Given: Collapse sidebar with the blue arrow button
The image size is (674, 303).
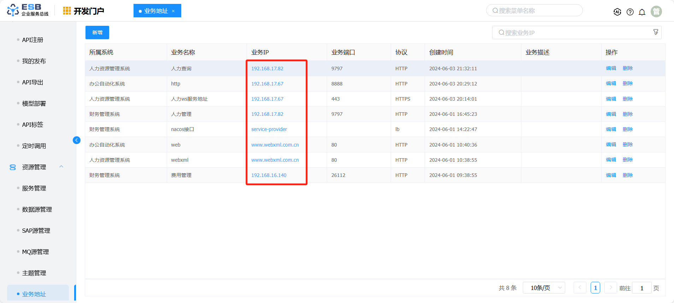Looking at the screenshot, I should tap(77, 140).
